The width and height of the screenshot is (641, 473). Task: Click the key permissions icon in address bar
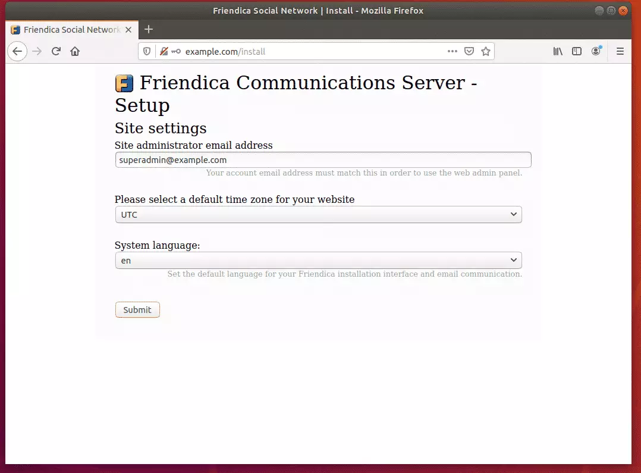point(176,52)
